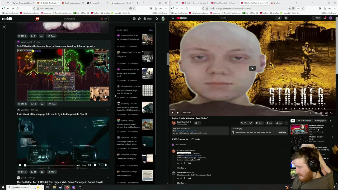338x190 pixels.
Task: Switch to 'deadlock mods - Google' tab
Action: [122, 3]
